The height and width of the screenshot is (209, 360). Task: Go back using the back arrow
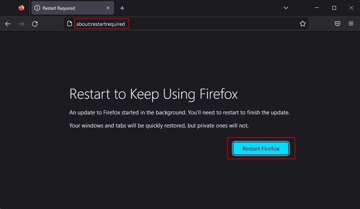point(8,24)
